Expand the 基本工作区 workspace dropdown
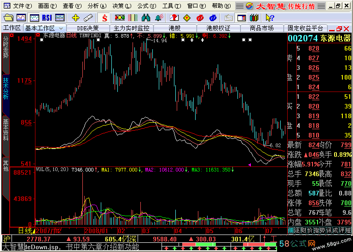The height and width of the screenshot is (252, 353). pyautogui.click(x=61, y=29)
